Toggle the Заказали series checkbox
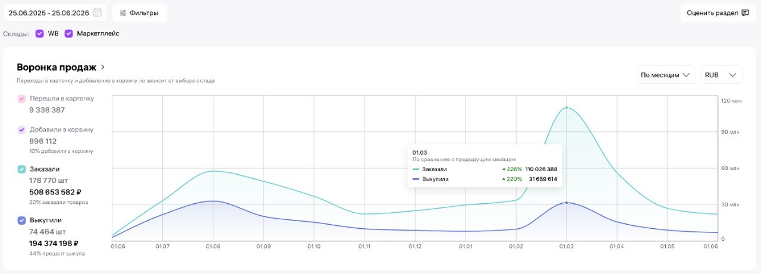761x274 pixels. [x=21, y=169]
